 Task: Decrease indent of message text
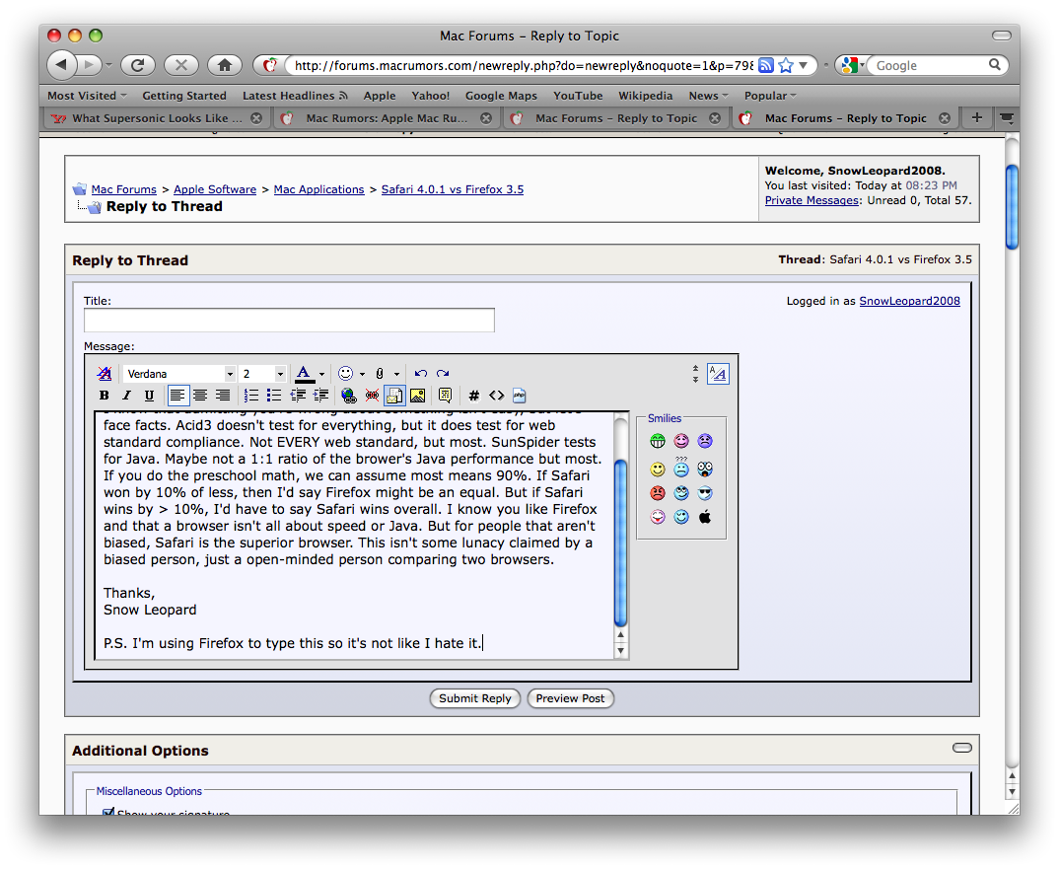coord(298,396)
